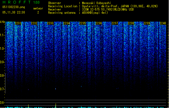The width and height of the screenshot is (169, 108).
Task: Click time marker 2240
Action: pyautogui.click(x=163, y=23)
